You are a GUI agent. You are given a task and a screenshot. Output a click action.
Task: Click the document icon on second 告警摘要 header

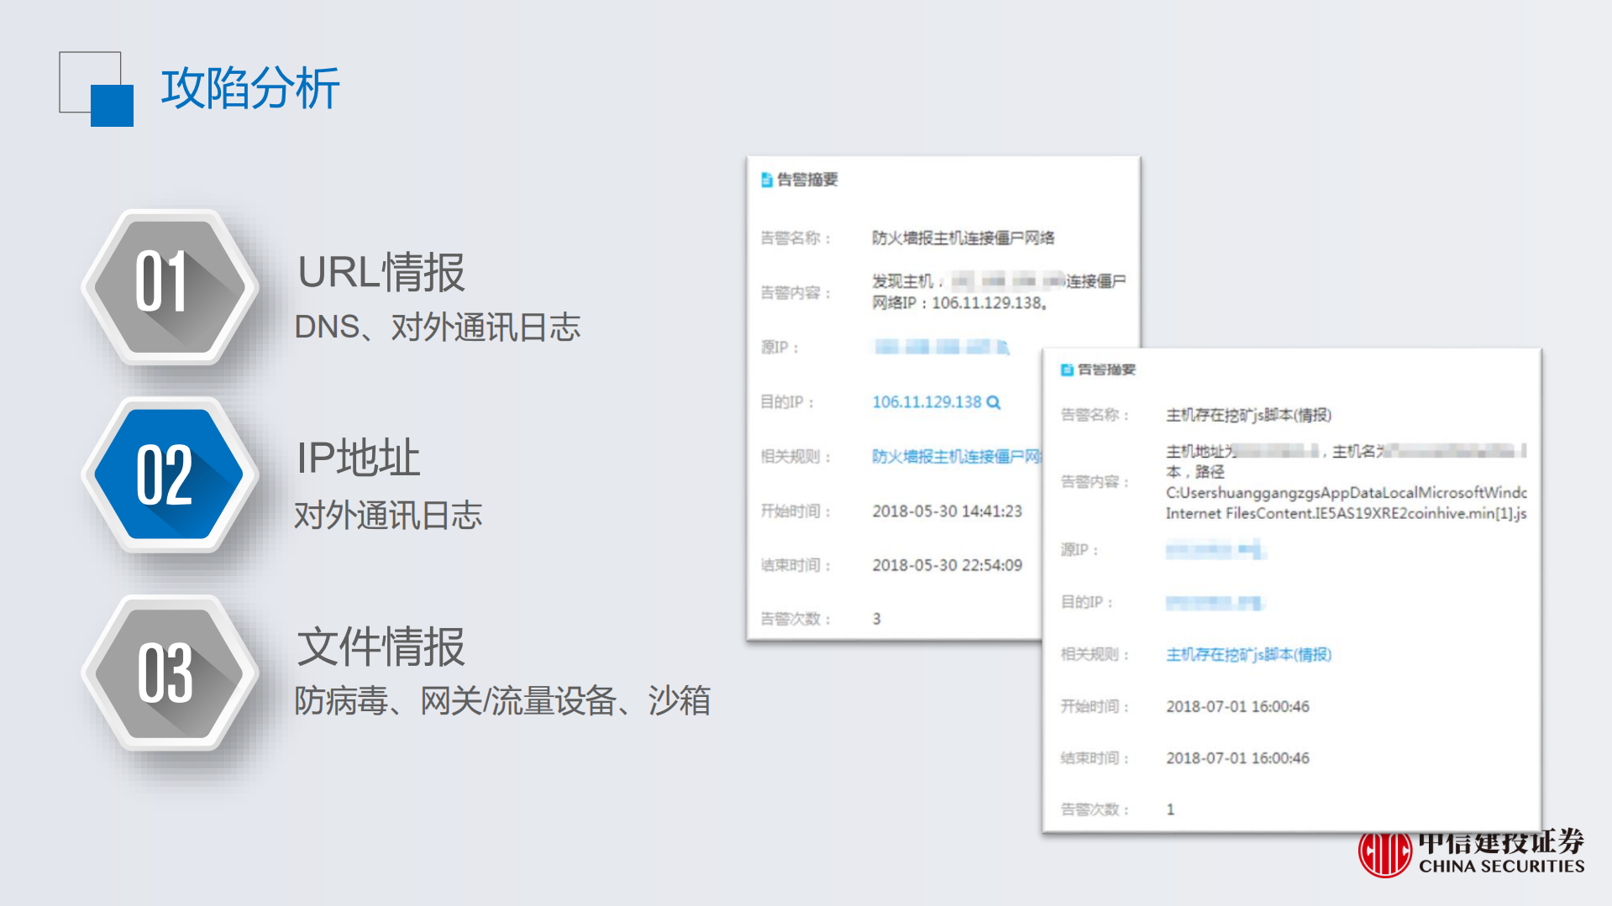1069,369
